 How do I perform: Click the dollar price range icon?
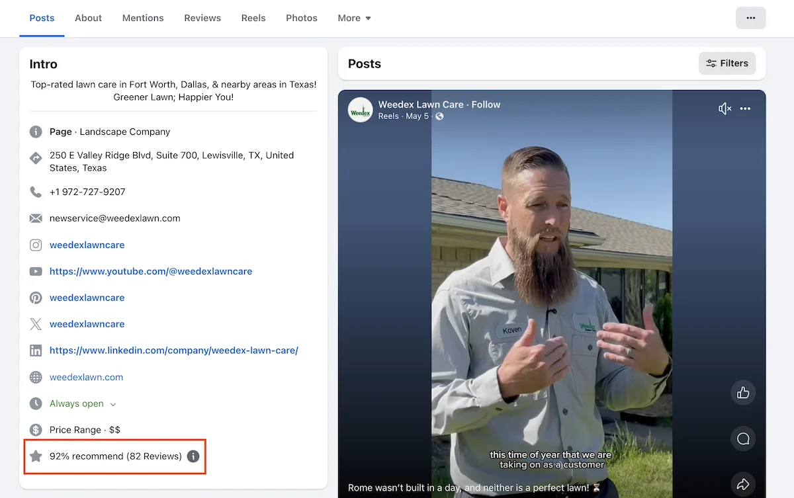coord(36,430)
